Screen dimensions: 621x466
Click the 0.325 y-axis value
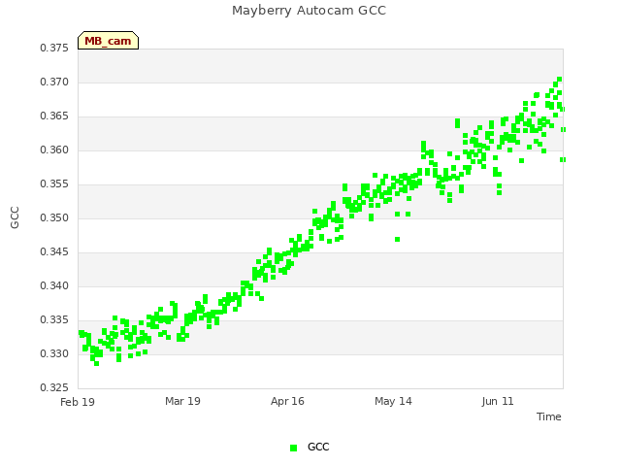click(x=54, y=387)
